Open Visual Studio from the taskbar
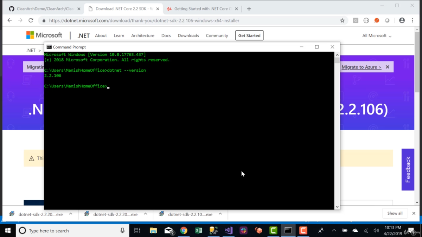The height and width of the screenshot is (237, 422). [x=229, y=231]
